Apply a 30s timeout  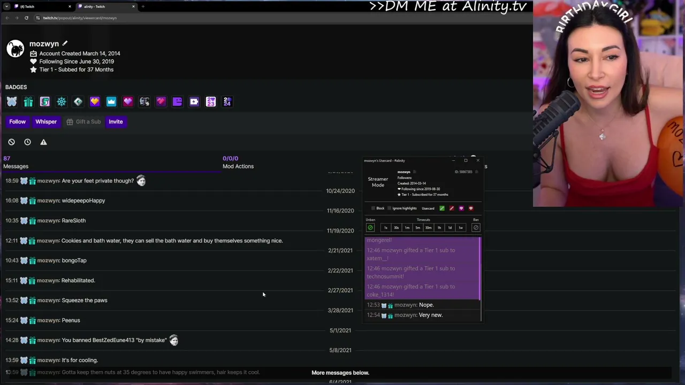(x=396, y=228)
